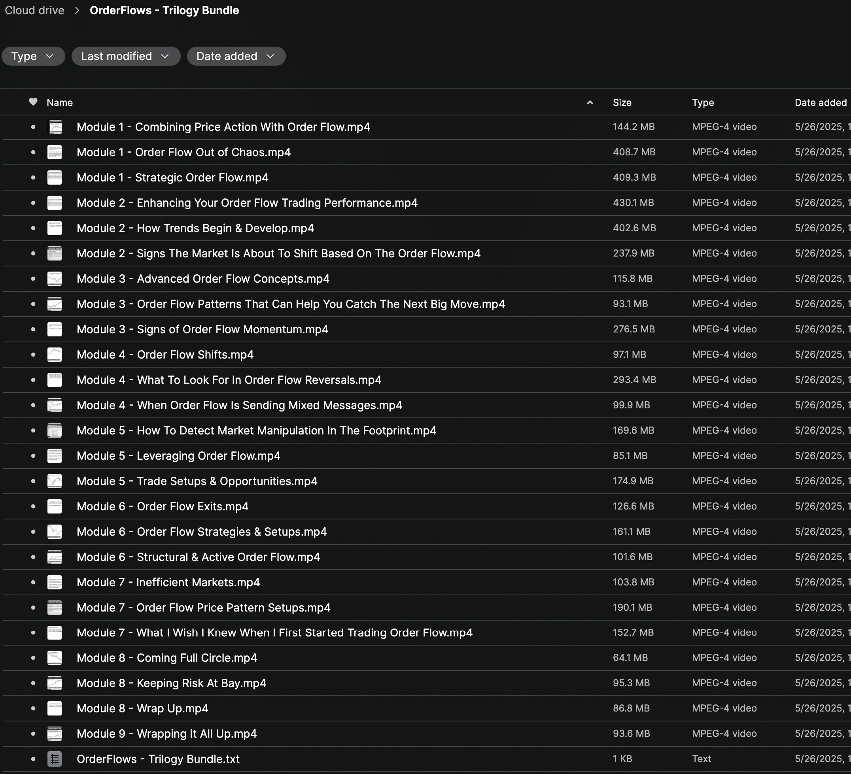Open Module 2 - How Trends Begin & Develop.mp4
The width and height of the screenshot is (851, 774).
tap(195, 228)
